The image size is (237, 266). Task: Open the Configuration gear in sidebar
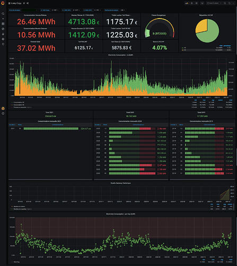pos(3,39)
